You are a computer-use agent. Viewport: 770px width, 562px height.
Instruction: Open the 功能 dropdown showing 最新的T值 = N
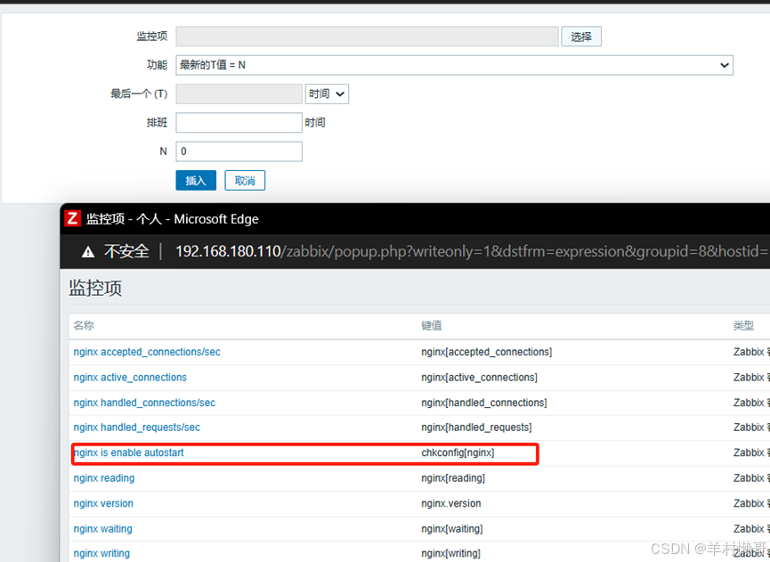click(454, 65)
